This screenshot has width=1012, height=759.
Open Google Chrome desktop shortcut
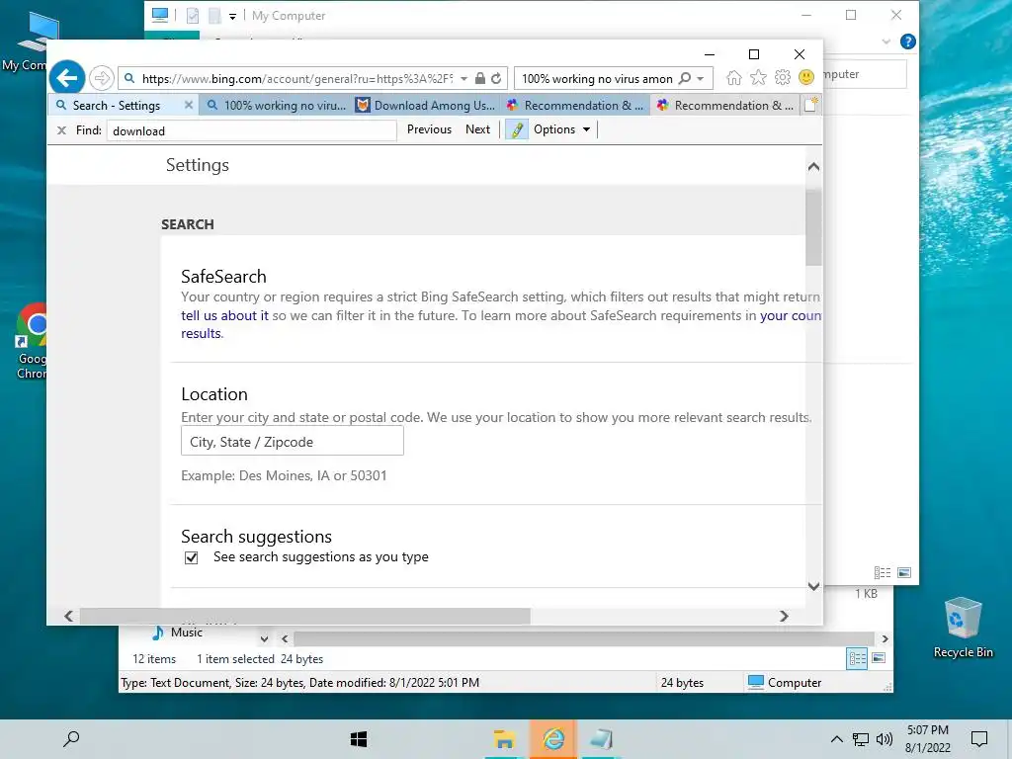[x=32, y=342]
